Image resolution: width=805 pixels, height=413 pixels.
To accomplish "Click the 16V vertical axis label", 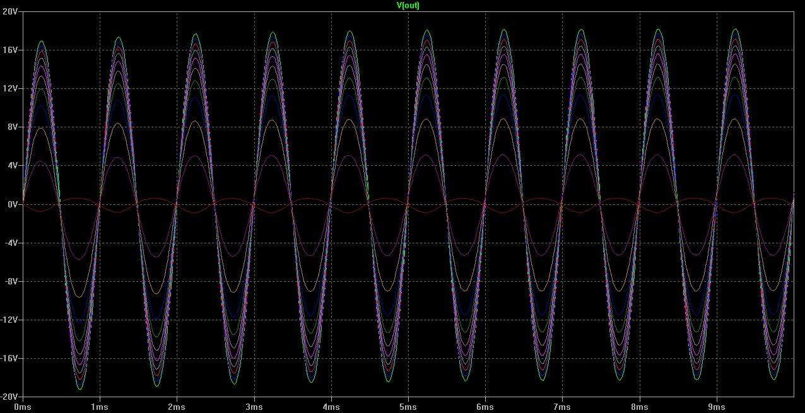I will click(9, 50).
